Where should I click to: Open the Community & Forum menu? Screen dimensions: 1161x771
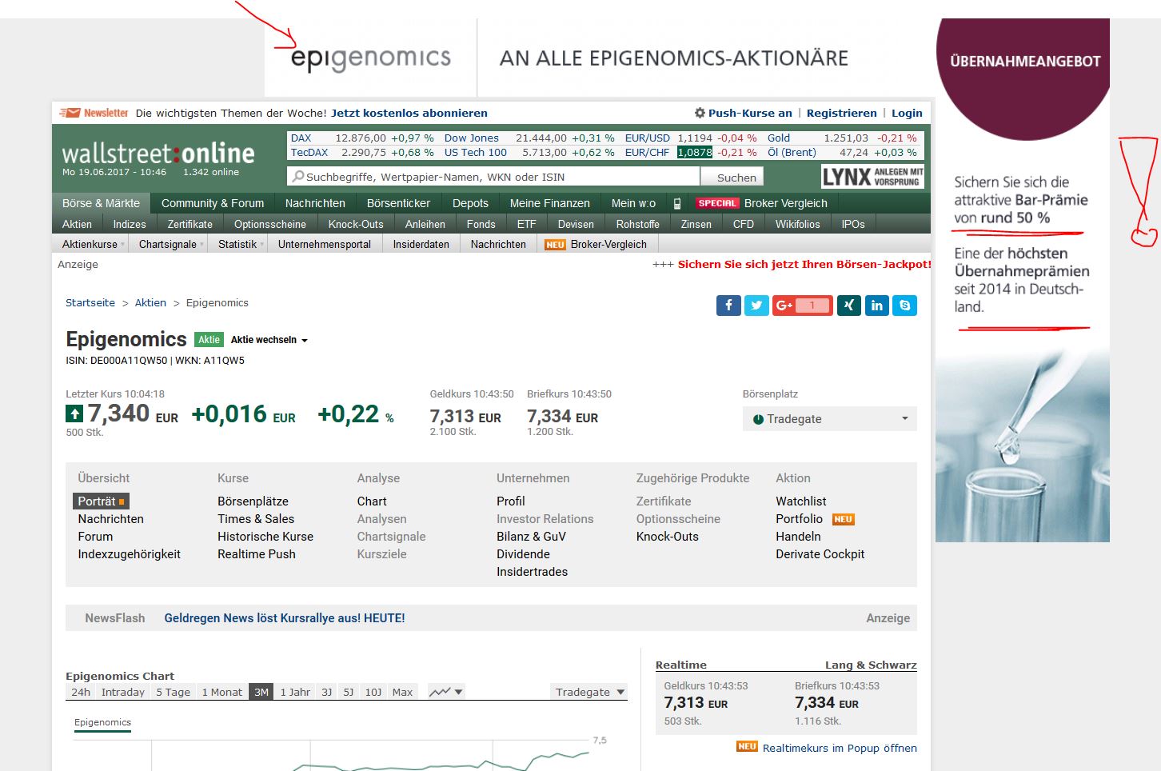212,203
